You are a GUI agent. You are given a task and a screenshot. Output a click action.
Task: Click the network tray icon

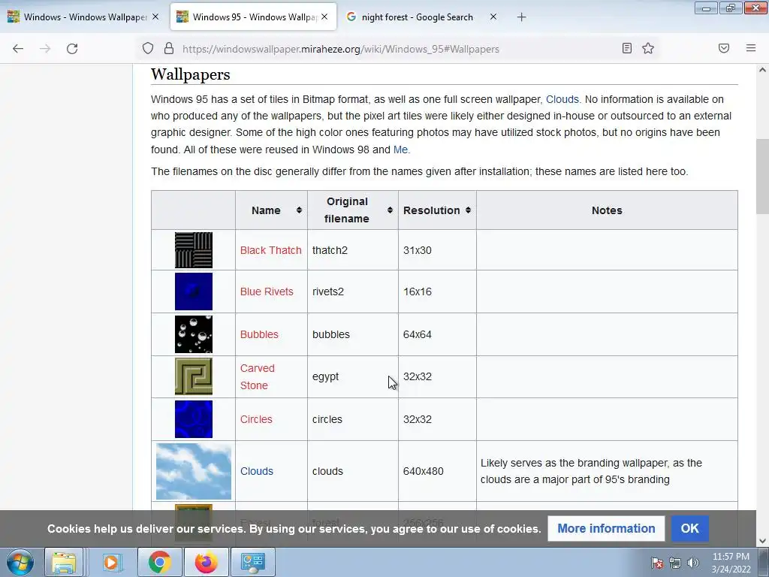point(675,563)
